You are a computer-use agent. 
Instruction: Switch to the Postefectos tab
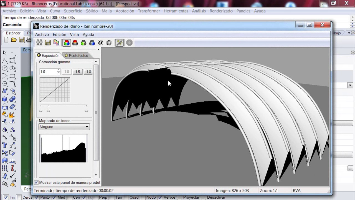[76, 56]
